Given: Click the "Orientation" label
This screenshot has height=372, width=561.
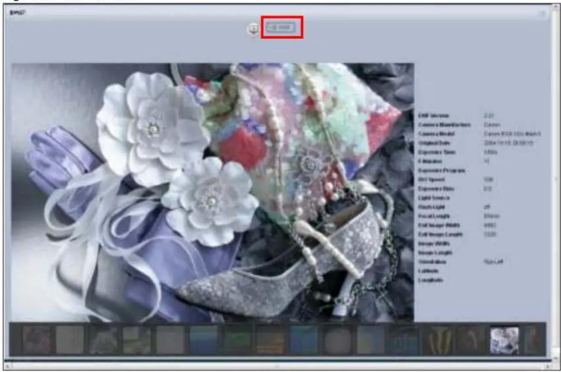Looking at the screenshot, I should click(x=432, y=262).
